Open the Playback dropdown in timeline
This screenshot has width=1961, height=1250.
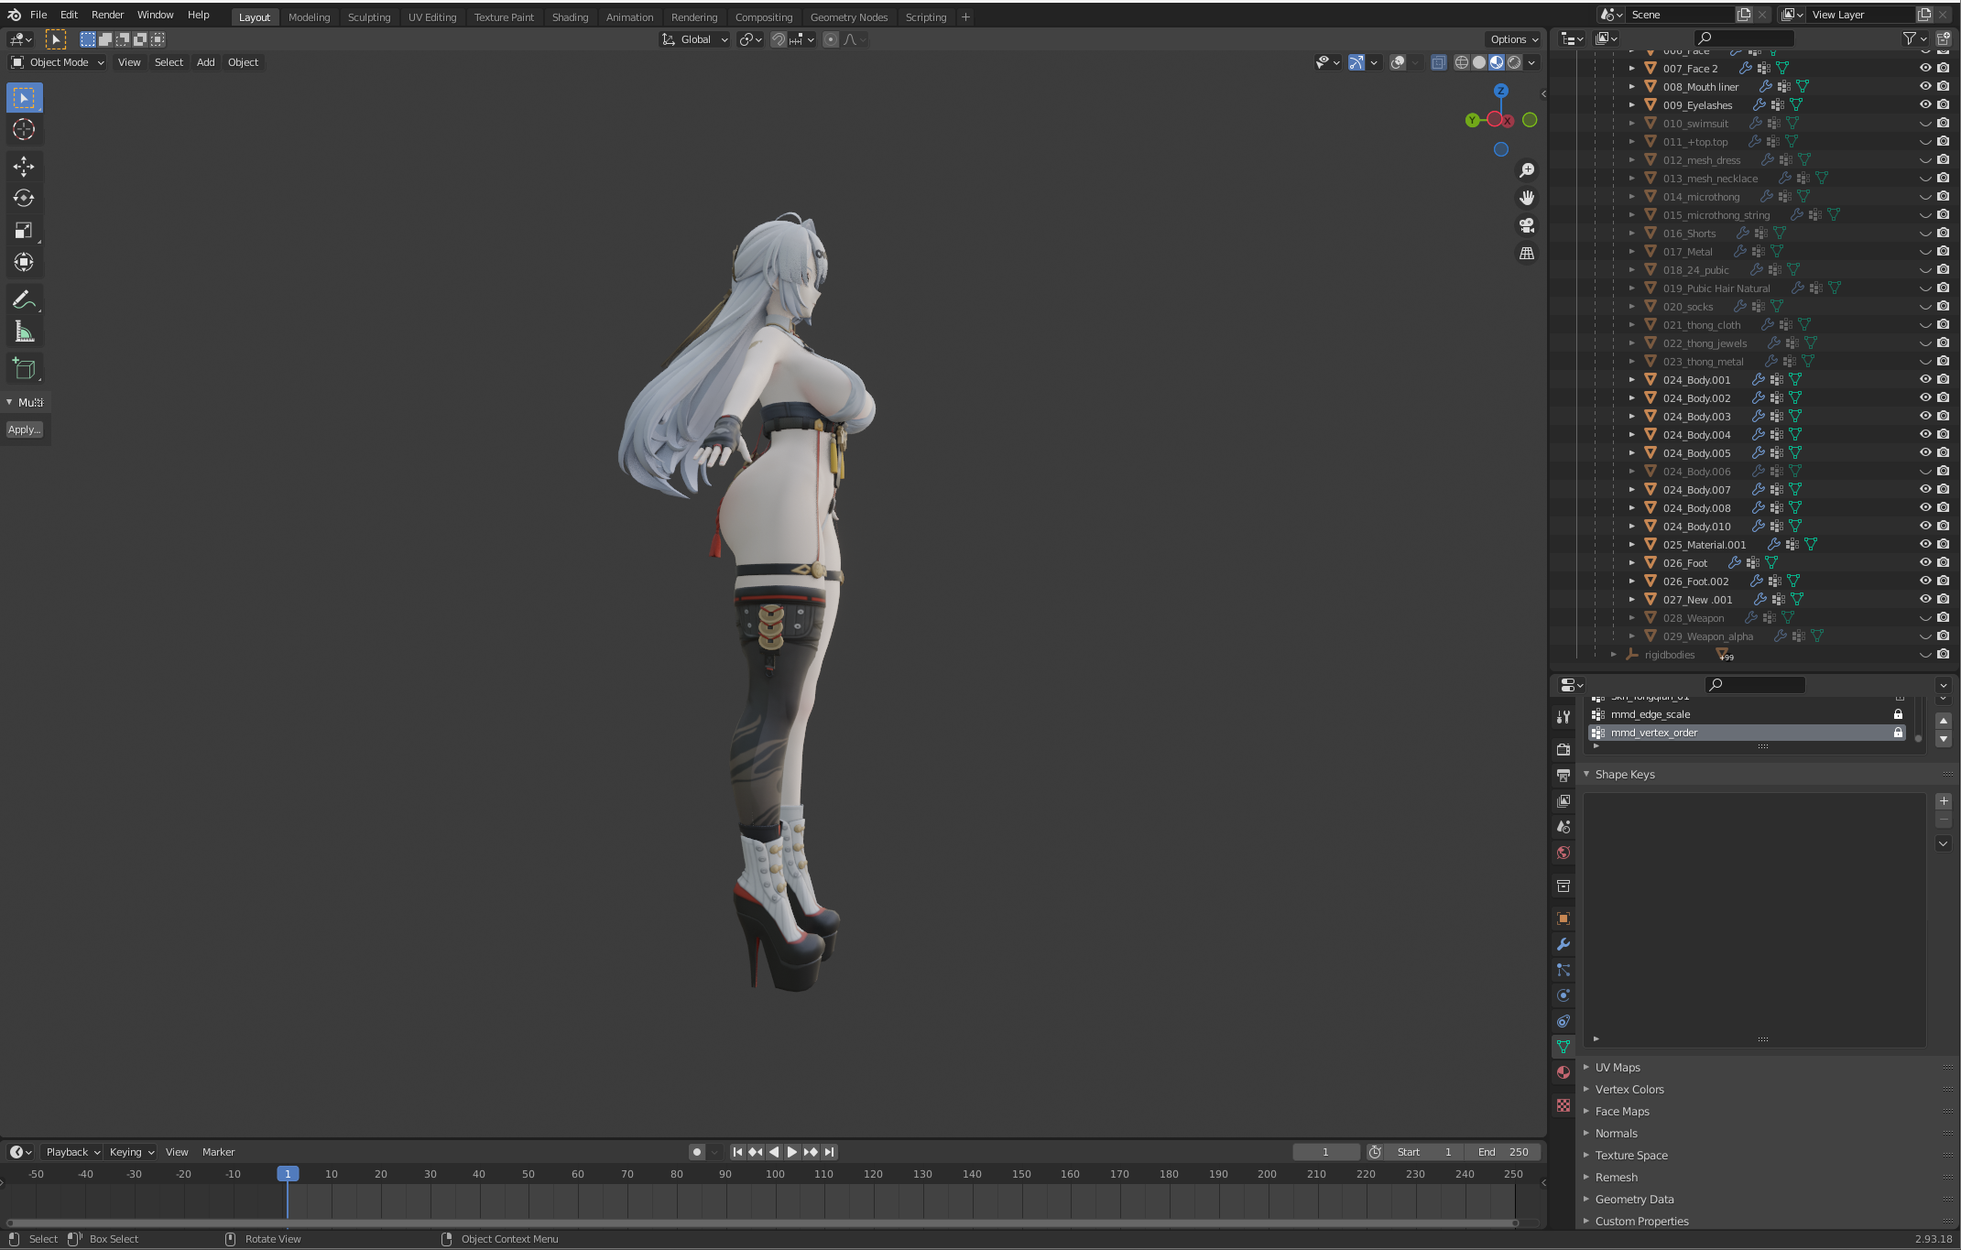(71, 1152)
